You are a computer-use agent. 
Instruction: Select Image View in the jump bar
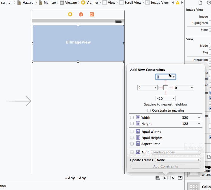point(157,3)
